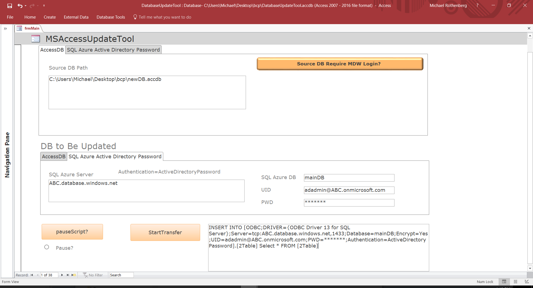Open the Create ribbon tab
The width and height of the screenshot is (533, 288).
[x=50, y=17]
